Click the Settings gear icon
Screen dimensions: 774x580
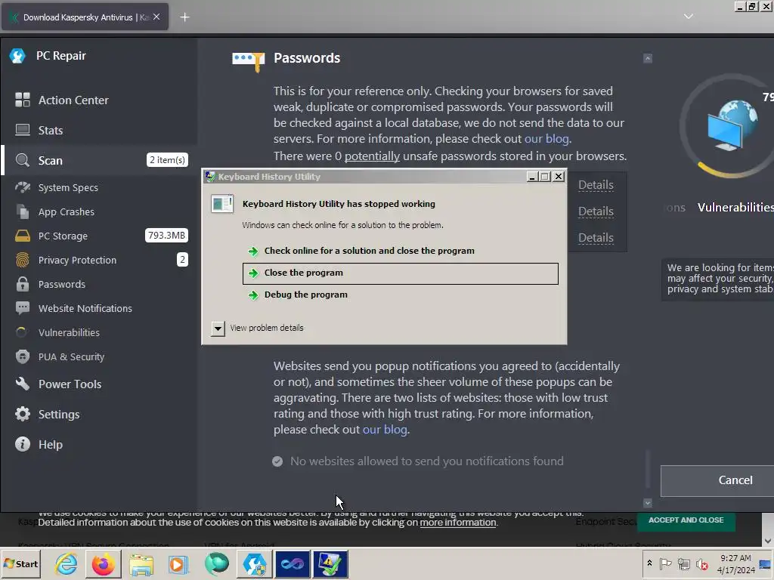coord(22,414)
